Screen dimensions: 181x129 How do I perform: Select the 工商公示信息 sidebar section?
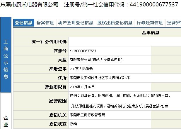[6, 55]
